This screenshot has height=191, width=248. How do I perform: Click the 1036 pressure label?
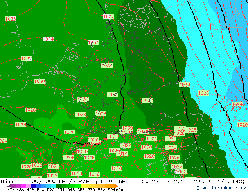[x=11, y=19]
